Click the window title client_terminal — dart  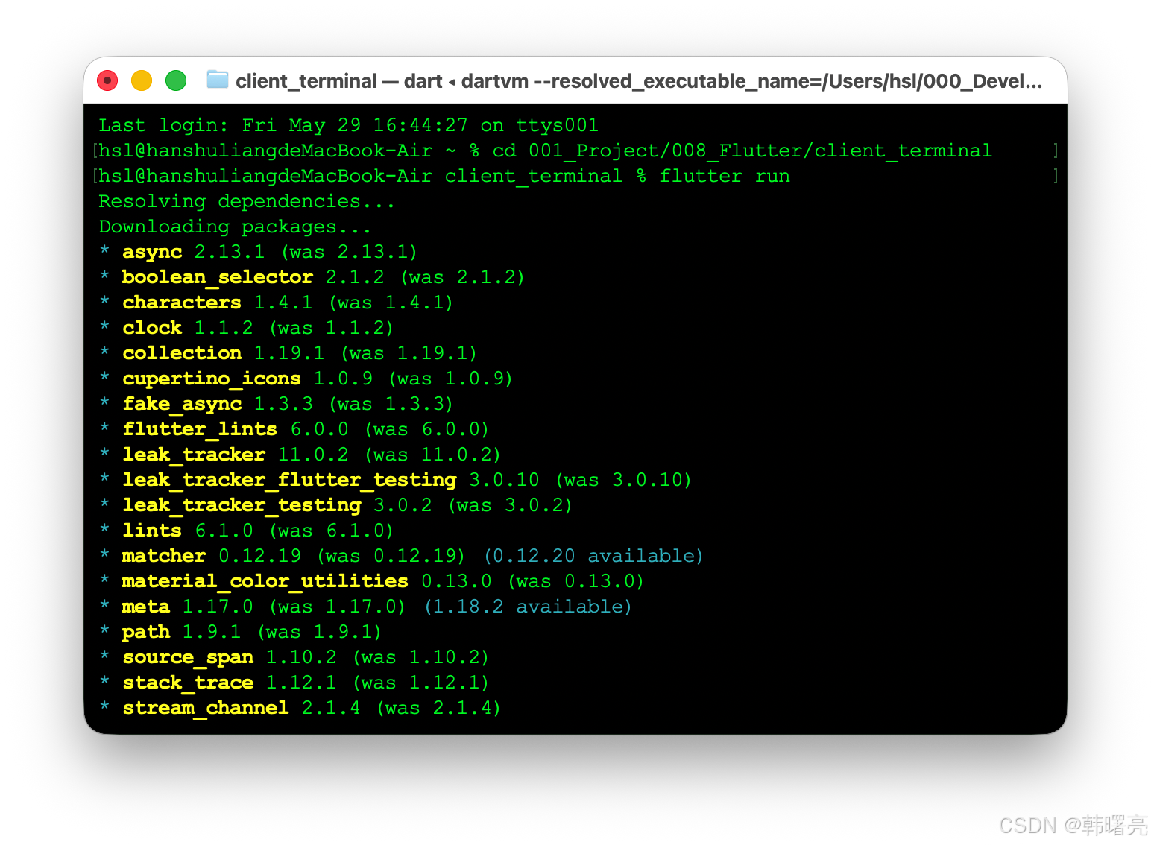click(339, 81)
